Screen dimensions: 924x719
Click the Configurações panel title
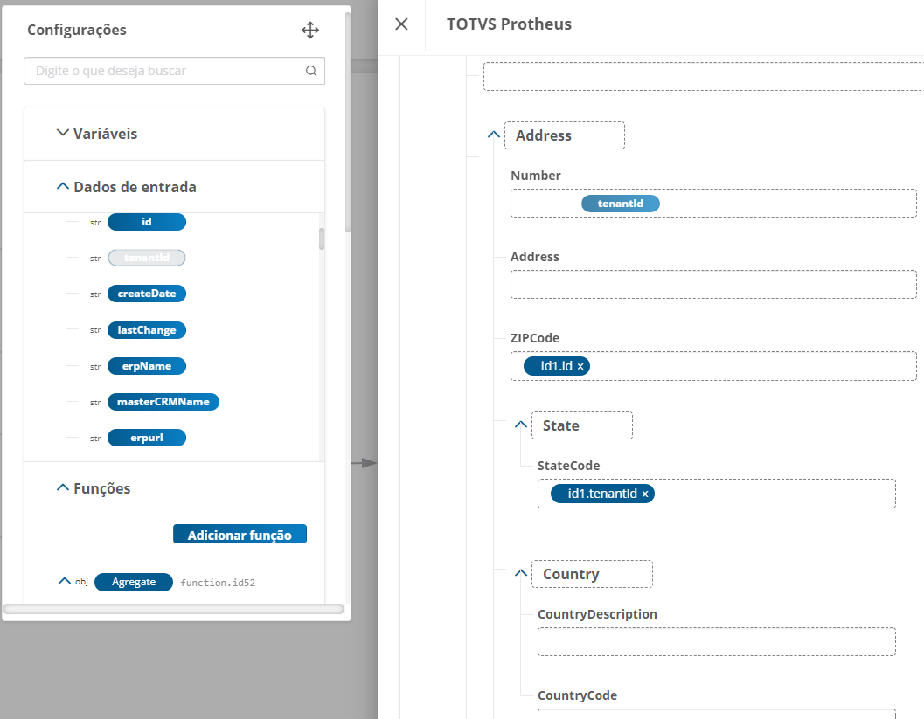pos(77,30)
